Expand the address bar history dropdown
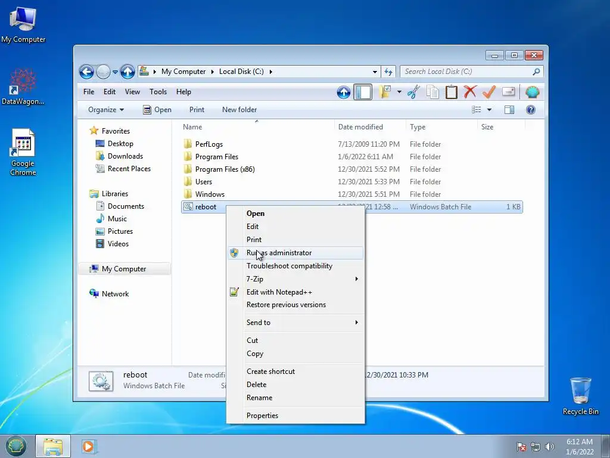Image resolution: width=610 pixels, height=458 pixels. pos(375,72)
